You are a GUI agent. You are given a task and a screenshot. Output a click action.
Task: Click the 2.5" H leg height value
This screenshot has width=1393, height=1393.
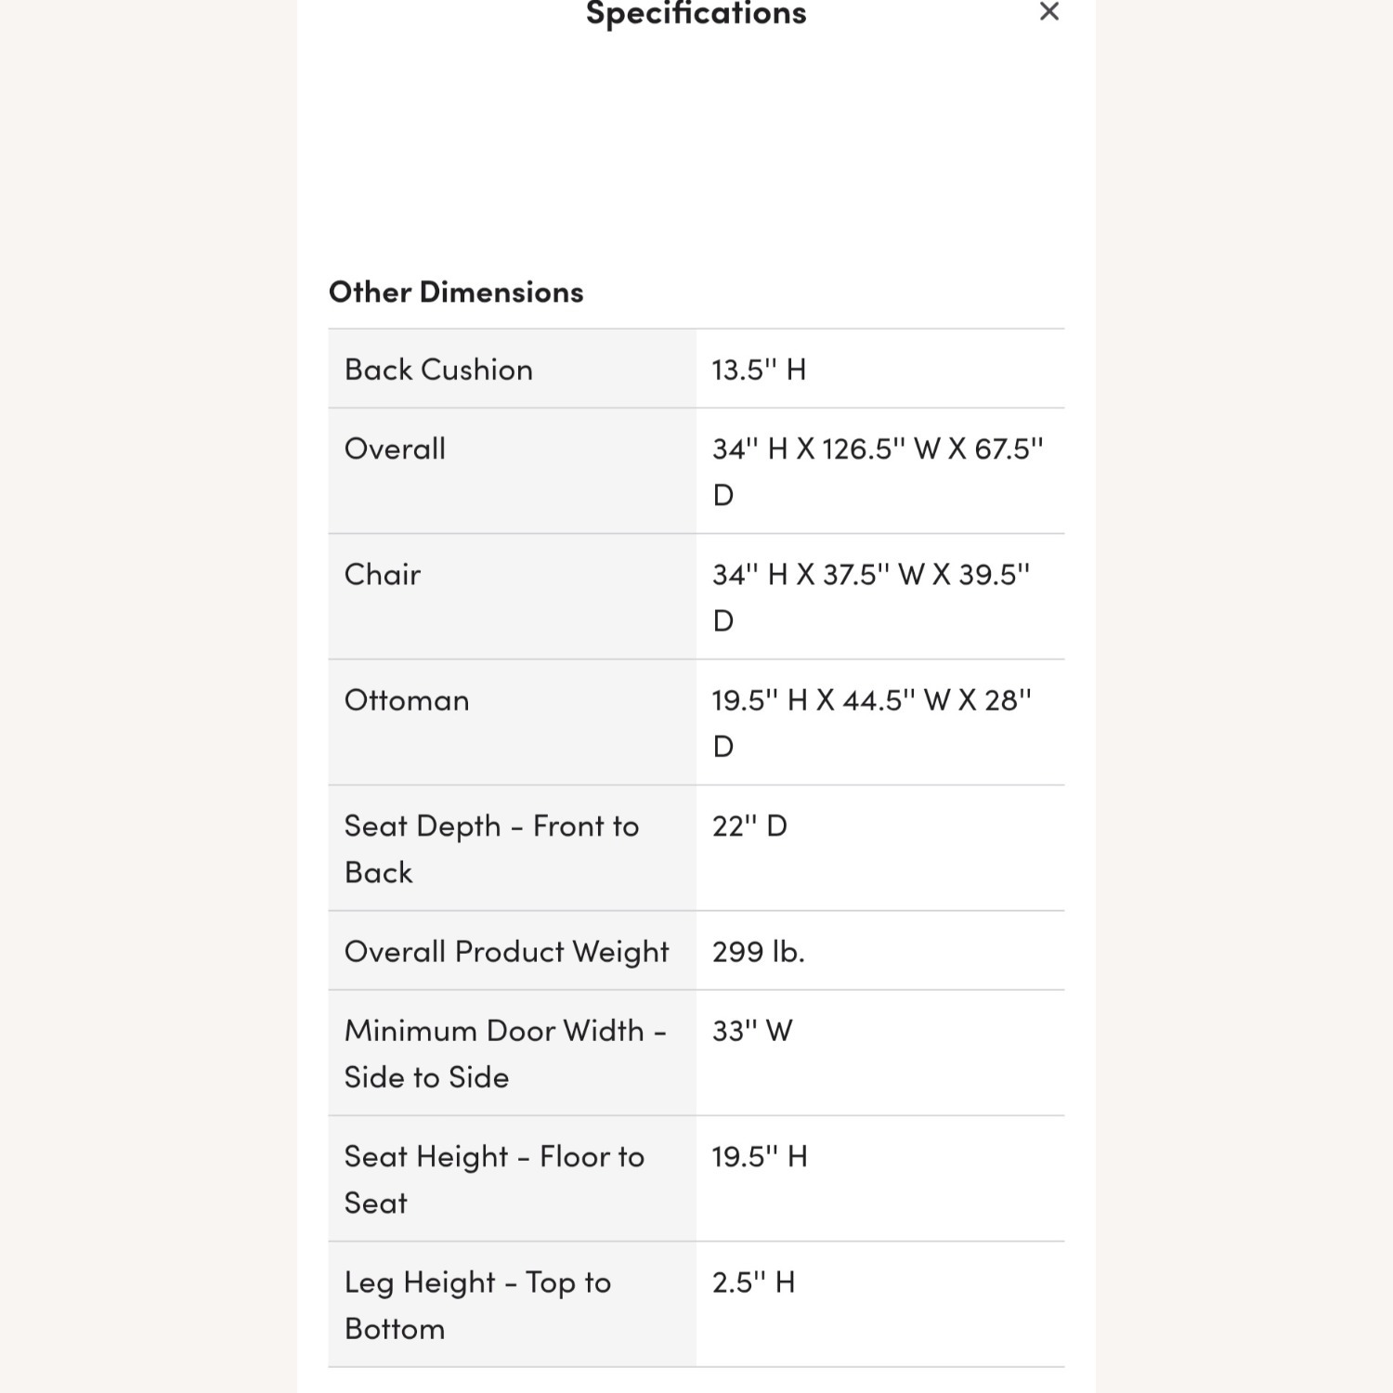coord(753,1282)
